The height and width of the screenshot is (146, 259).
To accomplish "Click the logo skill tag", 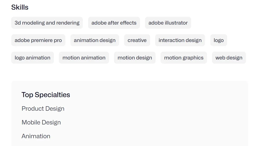I will point(218,40).
